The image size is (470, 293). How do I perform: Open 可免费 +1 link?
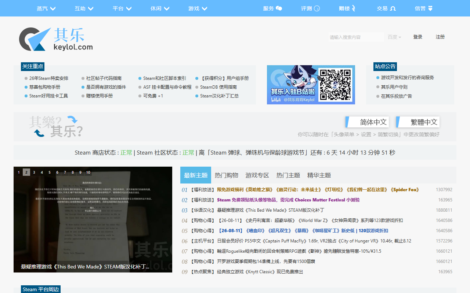click(x=153, y=96)
